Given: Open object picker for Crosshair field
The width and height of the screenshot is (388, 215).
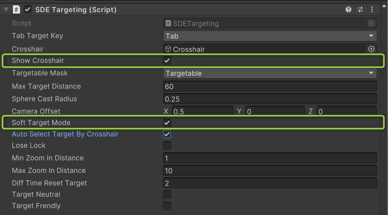Looking at the screenshot, I should coord(371,49).
